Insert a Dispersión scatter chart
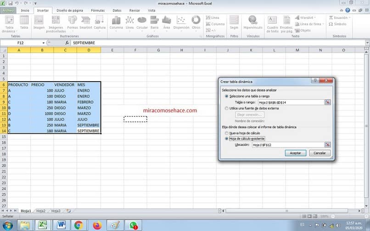Image resolution: width=370 pixels, height=231 pixels. pos(181,22)
